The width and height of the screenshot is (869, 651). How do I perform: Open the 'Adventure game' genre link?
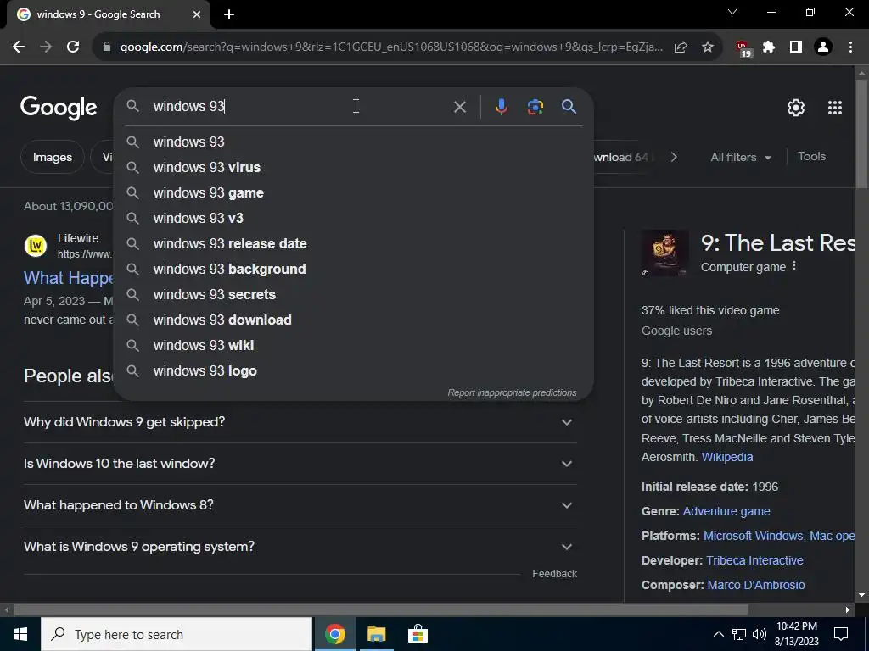tap(726, 511)
